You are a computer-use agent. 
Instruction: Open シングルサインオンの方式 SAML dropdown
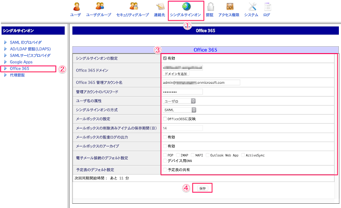(179, 110)
